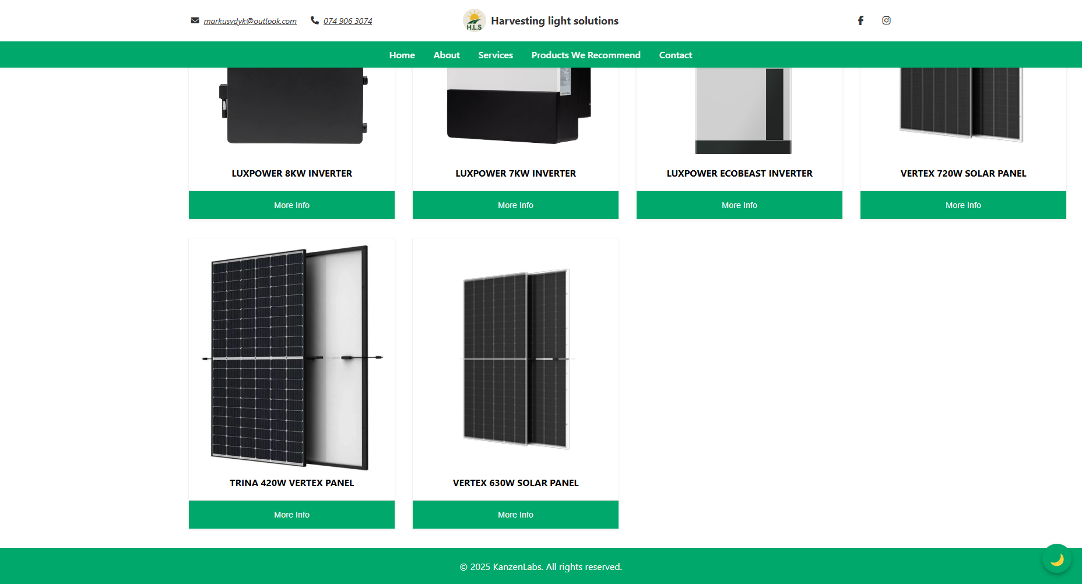Click the Trina 420W Vertex Panel image

click(291, 357)
